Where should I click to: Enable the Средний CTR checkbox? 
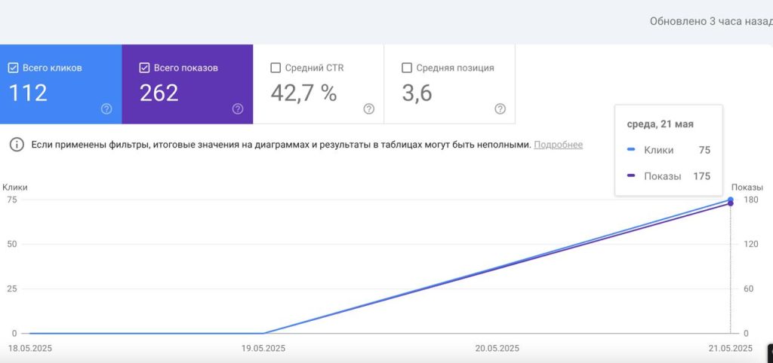click(276, 68)
